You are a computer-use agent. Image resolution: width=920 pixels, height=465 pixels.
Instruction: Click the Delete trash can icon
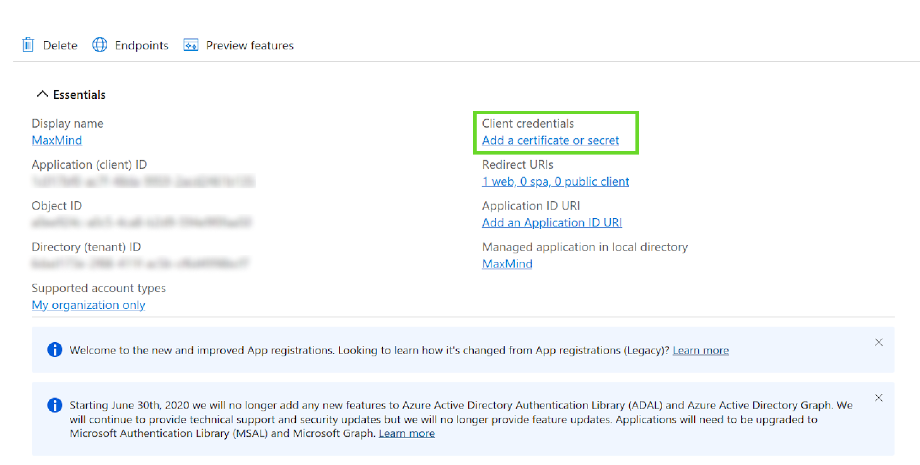click(x=28, y=45)
